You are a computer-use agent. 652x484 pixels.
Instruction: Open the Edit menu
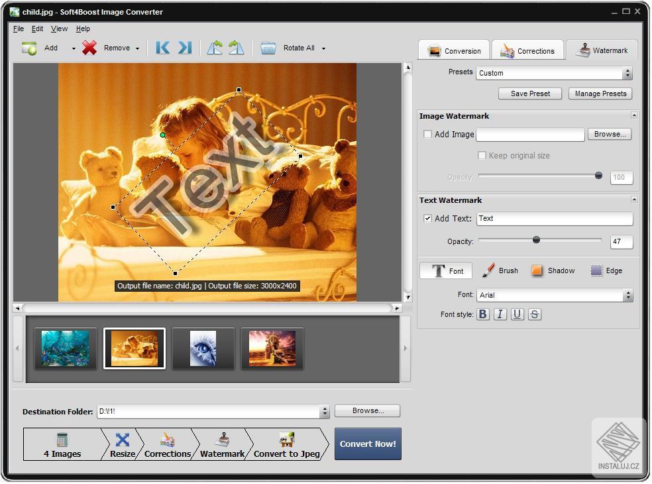click(x=37, y=29)
